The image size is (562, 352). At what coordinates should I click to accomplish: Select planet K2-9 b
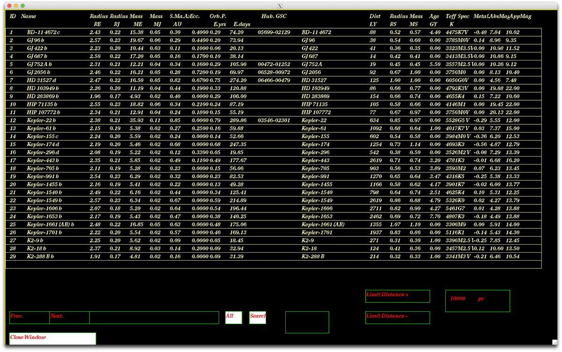274,240
